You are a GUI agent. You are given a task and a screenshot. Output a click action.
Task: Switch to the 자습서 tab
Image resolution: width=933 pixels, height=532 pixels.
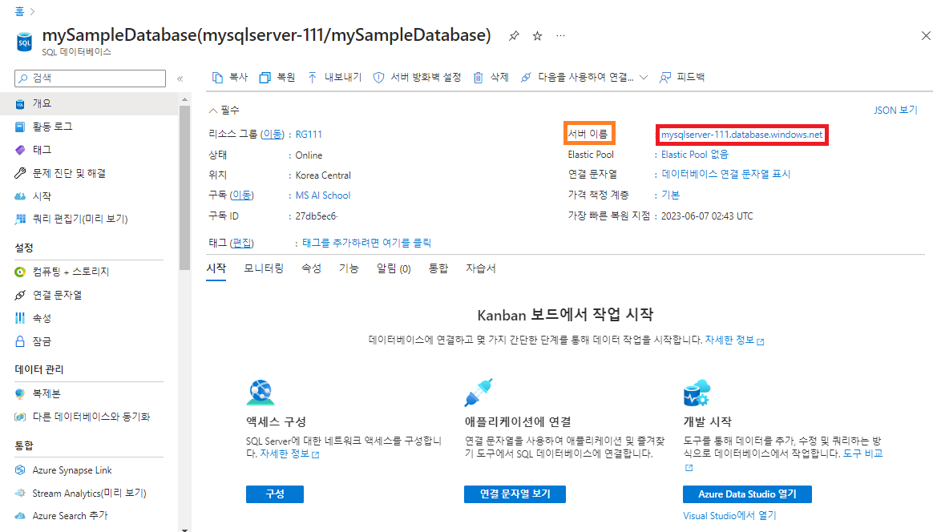481,268
